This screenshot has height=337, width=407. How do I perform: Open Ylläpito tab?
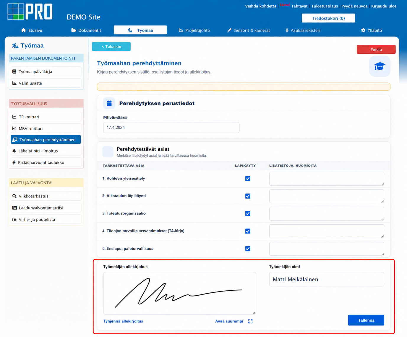pyautogui.click(x=372, y=30)
